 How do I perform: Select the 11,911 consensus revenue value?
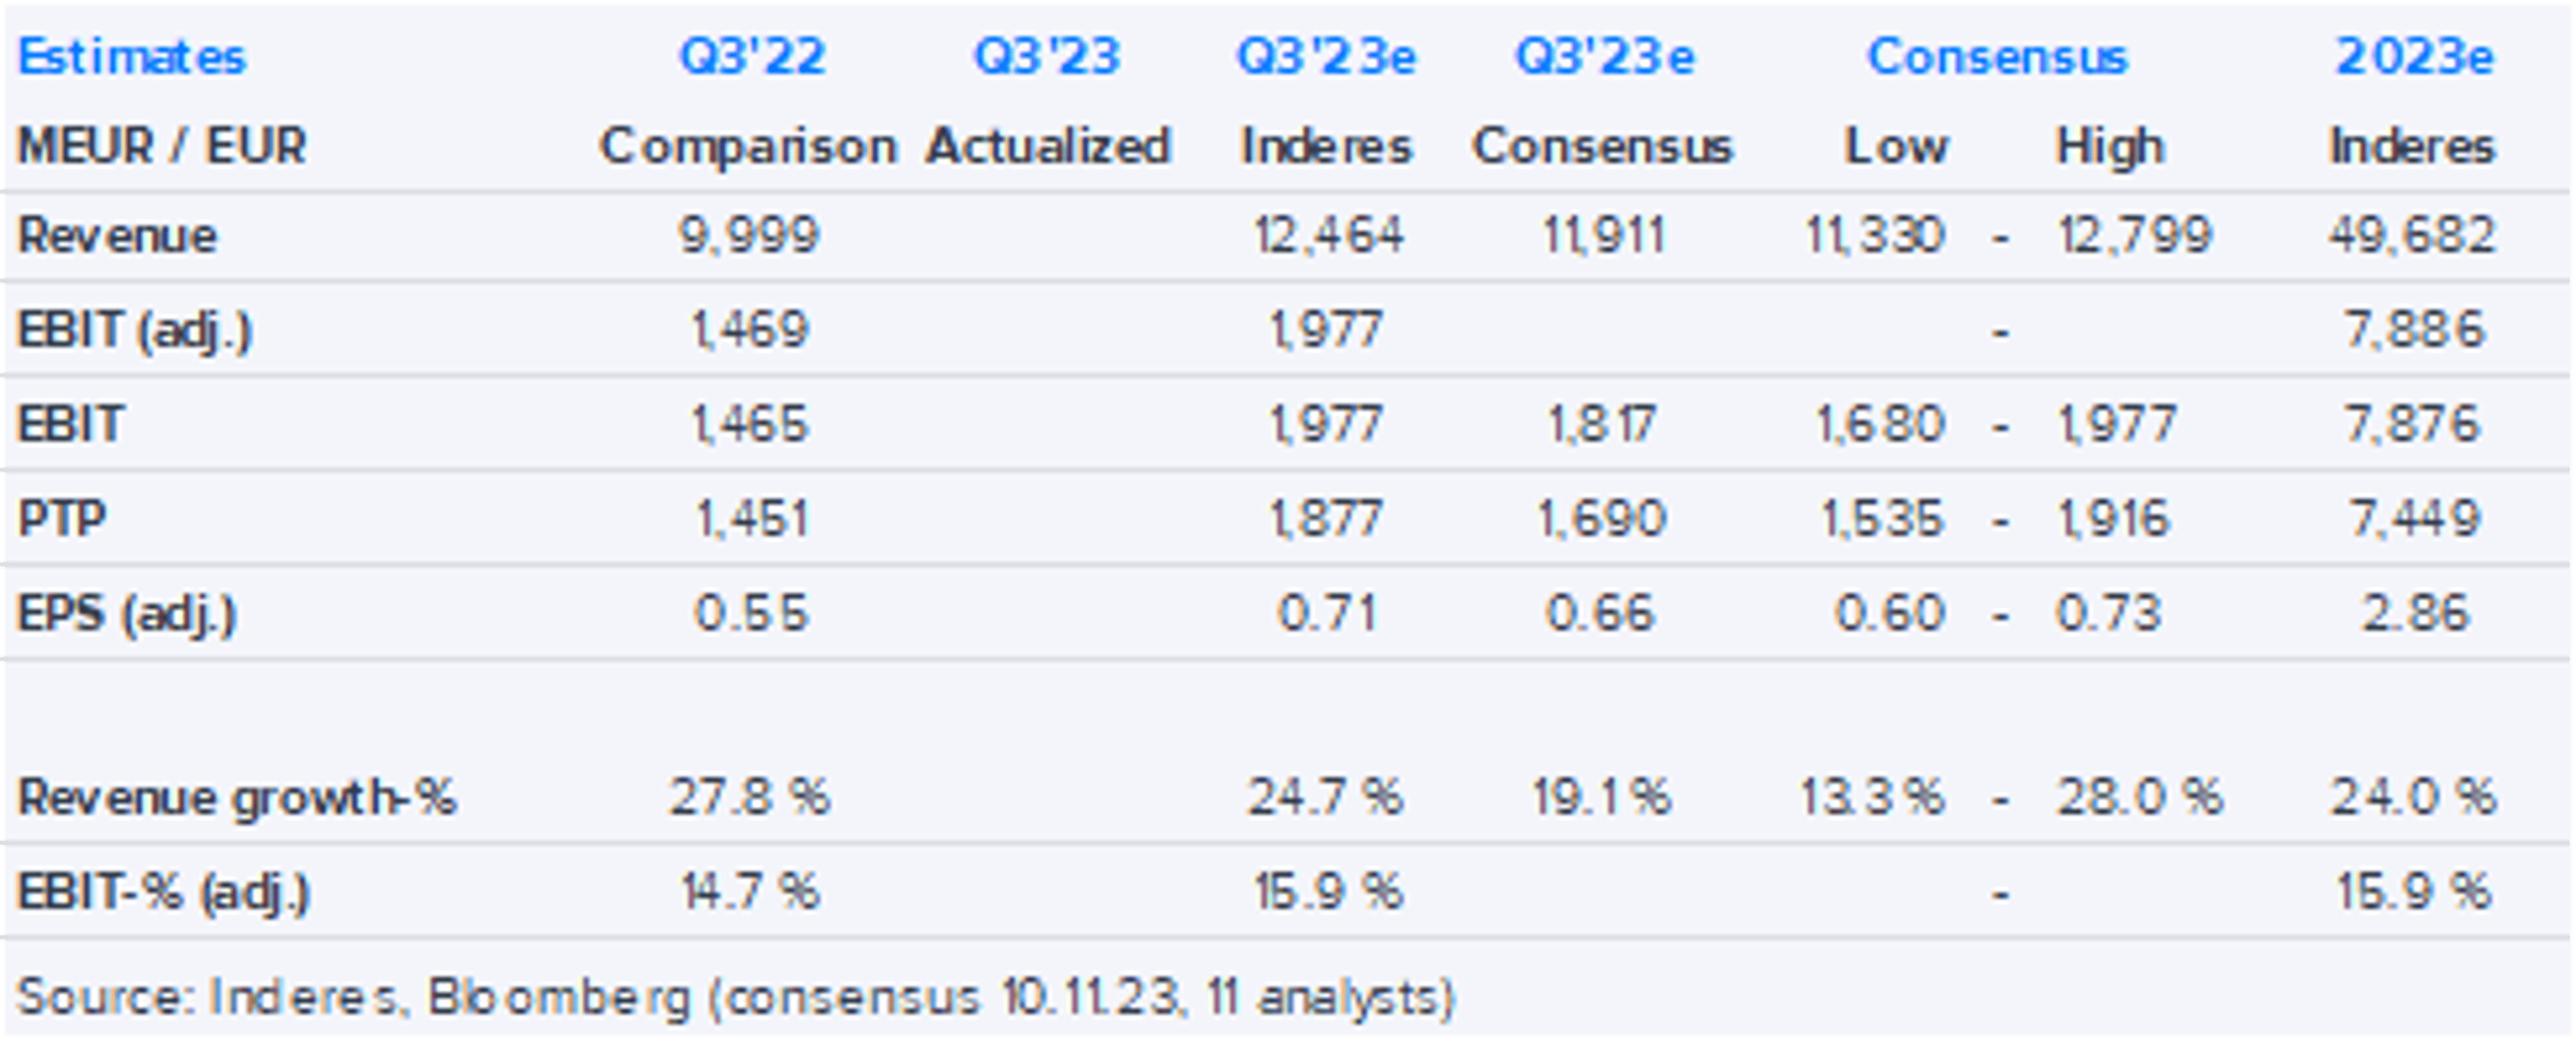[1603, 236]
